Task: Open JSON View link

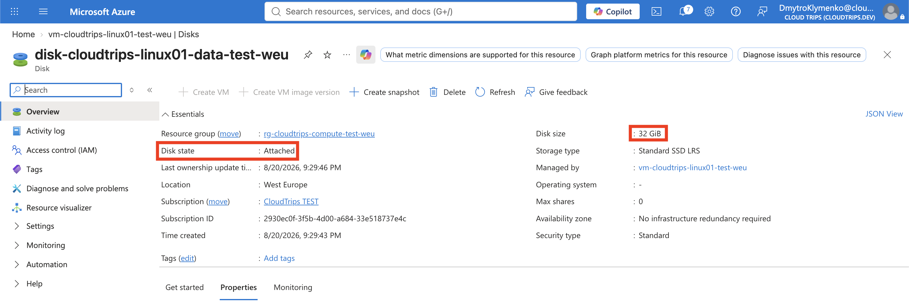Action: click(x=884, y=114)
